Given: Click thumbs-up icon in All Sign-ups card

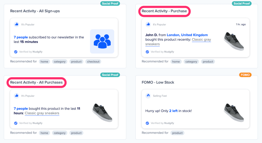Looking at the screenshot, I should [17, 24].
